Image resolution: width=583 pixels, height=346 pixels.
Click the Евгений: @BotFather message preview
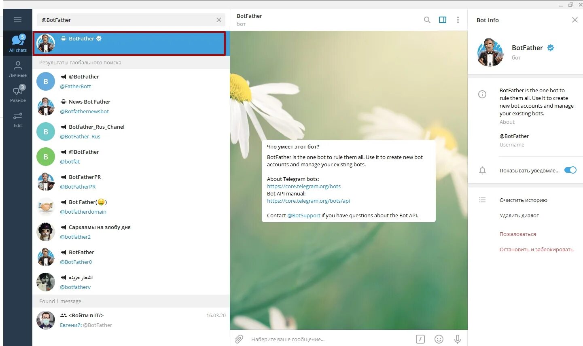click(x=86, y=325)
